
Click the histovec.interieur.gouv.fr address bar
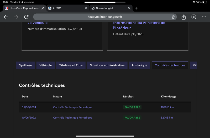pyautogui.click(x=105, y=17)
